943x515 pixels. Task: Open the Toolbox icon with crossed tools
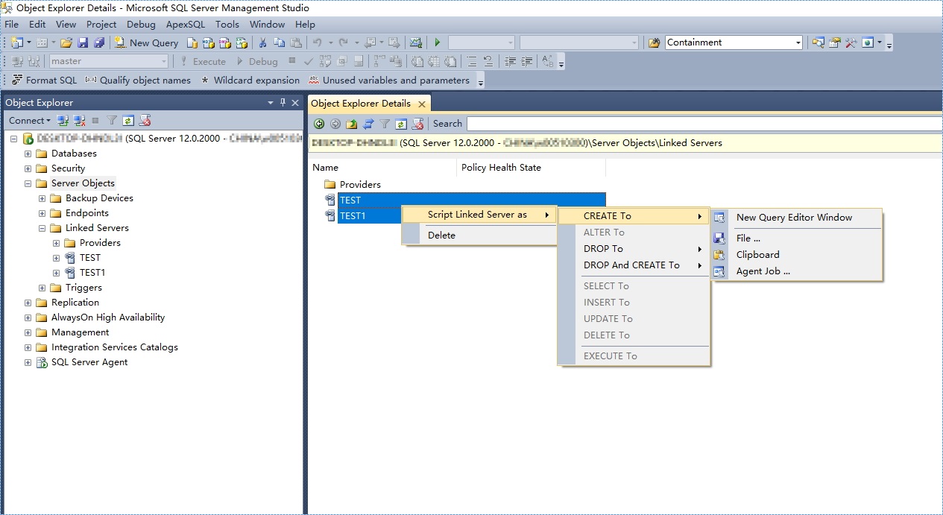(851, 42)
